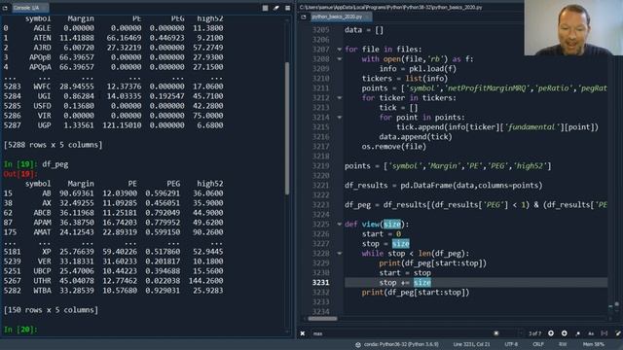The image size is (623, 350).
Task: Click the ATEN row in console output
Action: (x=113, y=38)
